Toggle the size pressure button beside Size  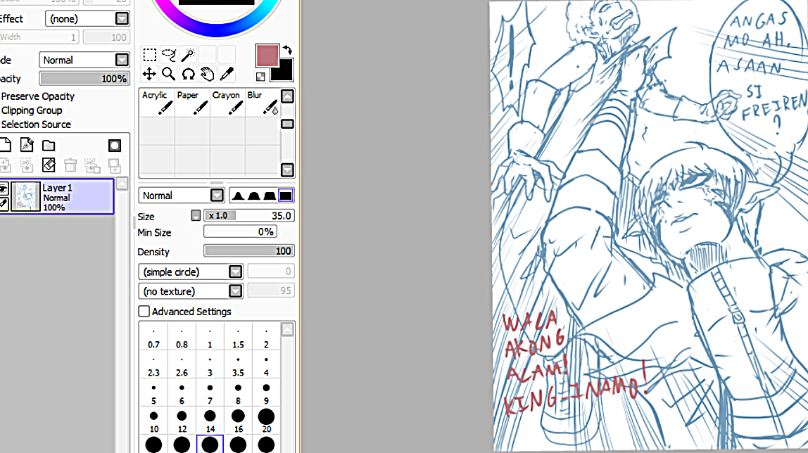[x=196, y=216]
